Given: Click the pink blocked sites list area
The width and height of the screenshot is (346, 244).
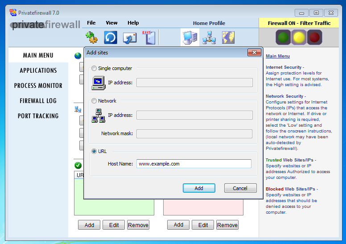Looking at the screenshot, I should coord(203,207).
